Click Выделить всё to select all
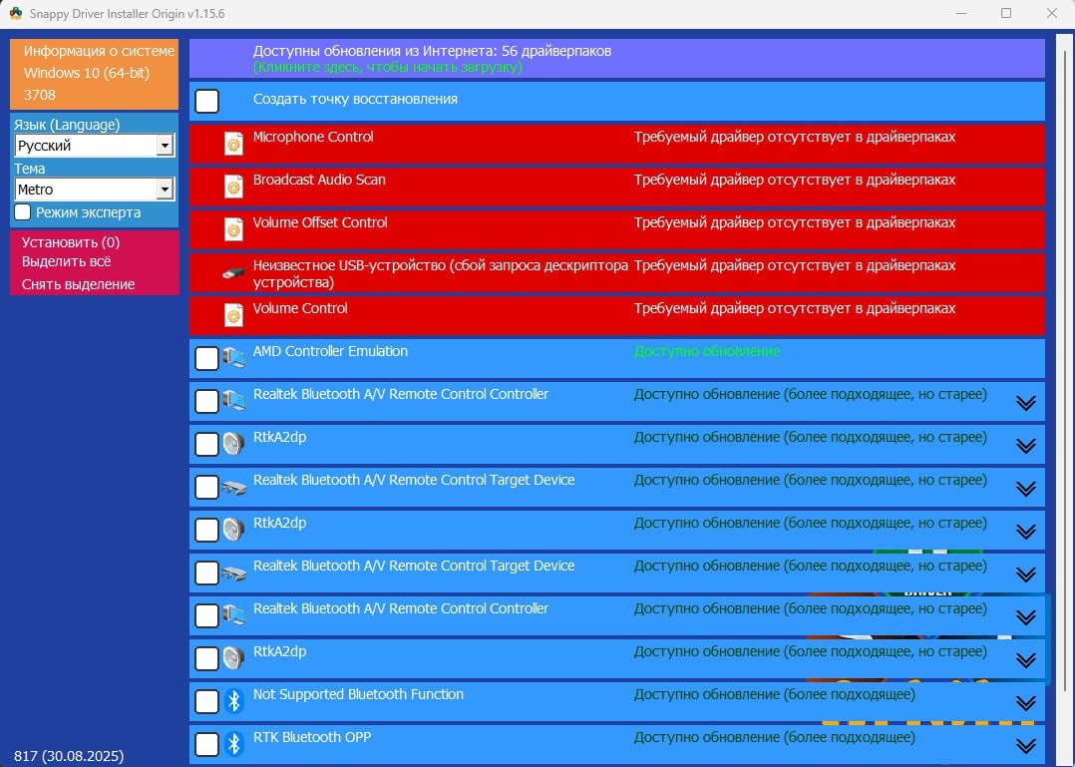This screenshot has height=767, width=1075. point(66,261)
